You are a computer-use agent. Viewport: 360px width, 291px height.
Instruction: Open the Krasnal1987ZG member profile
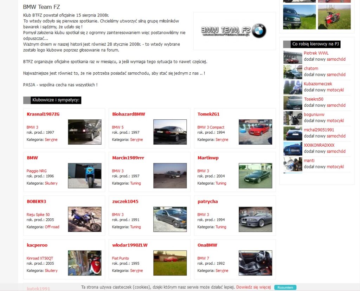click(x=43, y=114)
